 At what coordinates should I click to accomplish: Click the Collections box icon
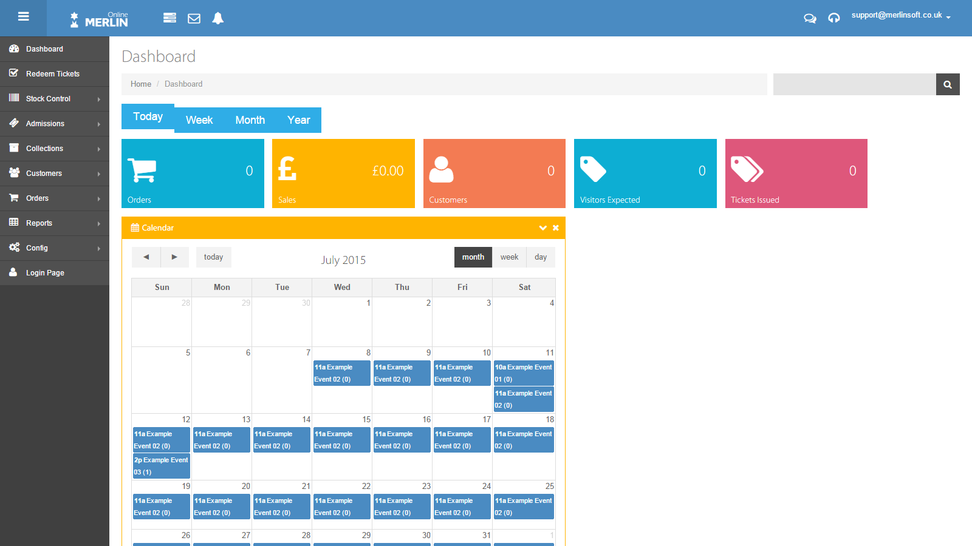(x=14, y=148)
